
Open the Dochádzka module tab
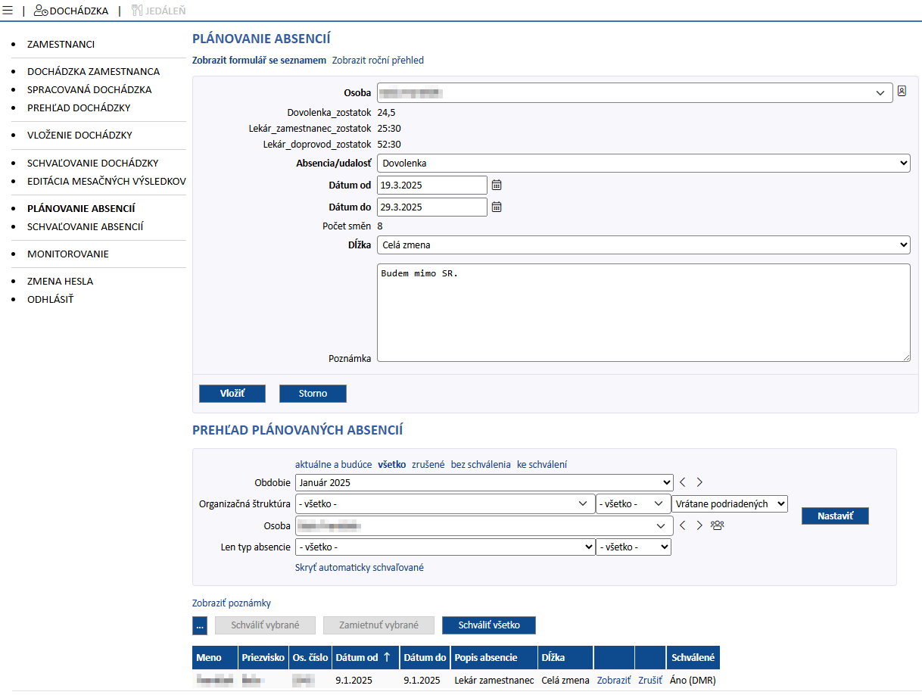coord(71,11)
